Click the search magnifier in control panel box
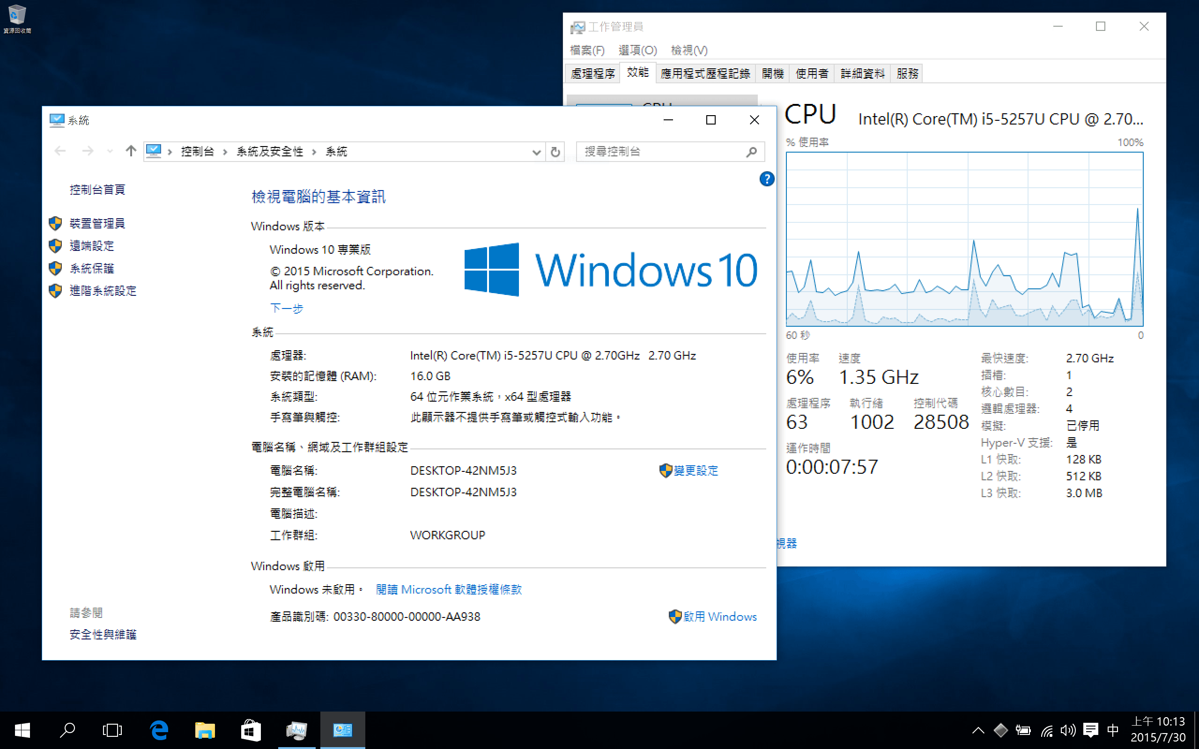This screenshot has width=1199, height=749. [x=752, y=152]
